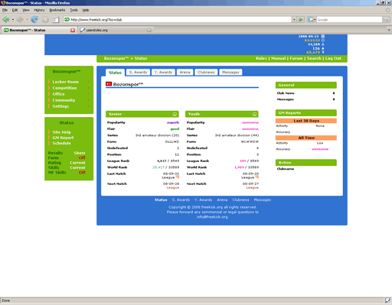The height and width of the screenshot is (305, 392).
Task: Switch to the Arena tab
Action: click(x=185, y=73)
